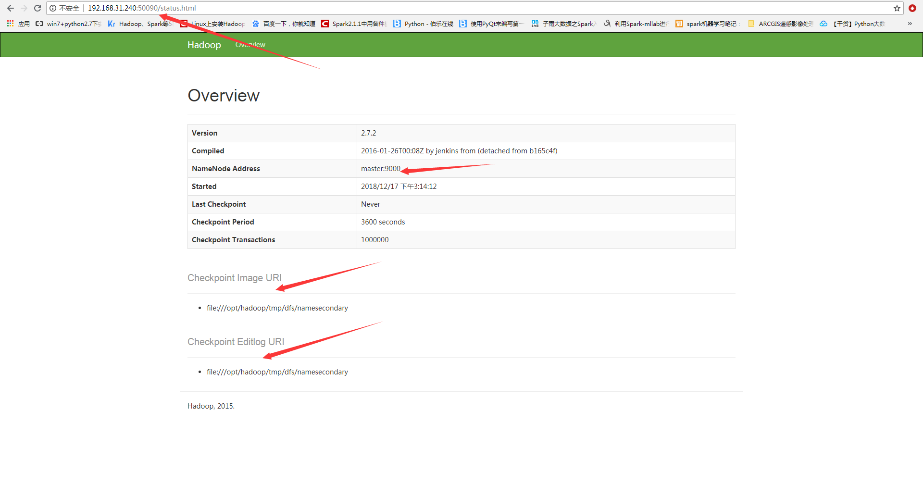Go forward with the browser forward arrow
Image resolution: width=923 pixels, height=485 pixels.
pyautogui.click(x=24, y=8)
